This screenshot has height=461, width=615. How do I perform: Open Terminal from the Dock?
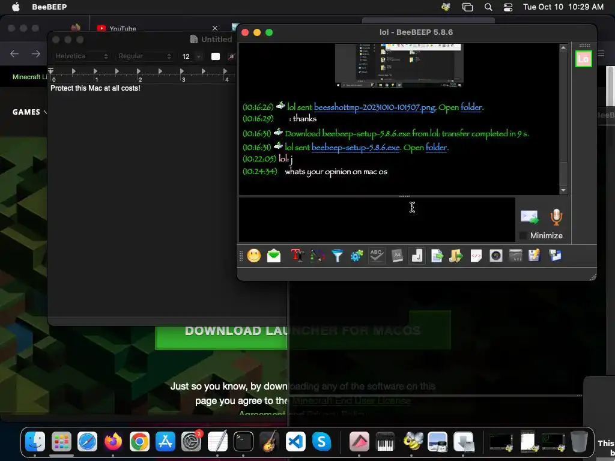(x=243, y=442)
